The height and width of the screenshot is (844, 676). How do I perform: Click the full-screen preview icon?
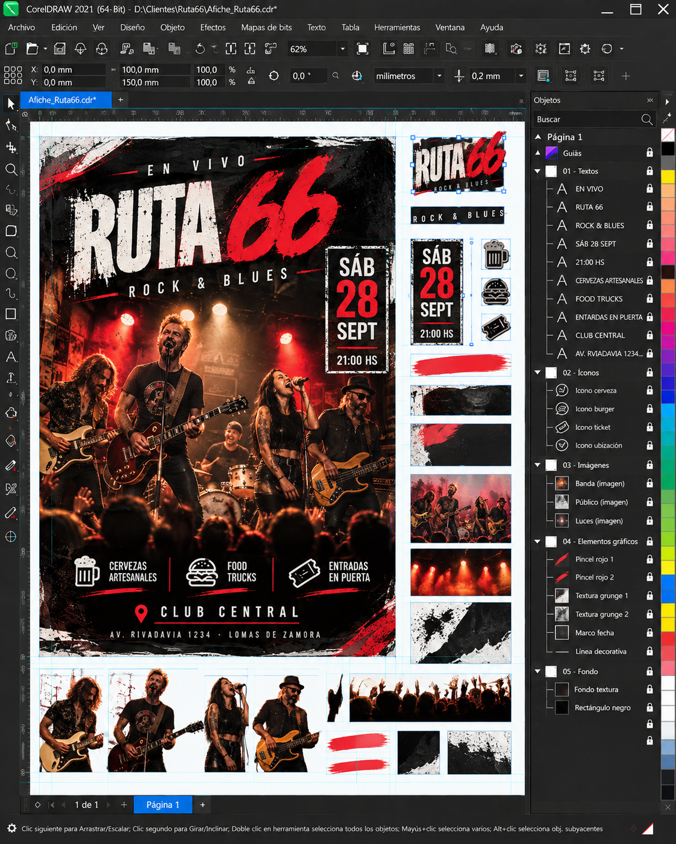[x=363, y=49]
